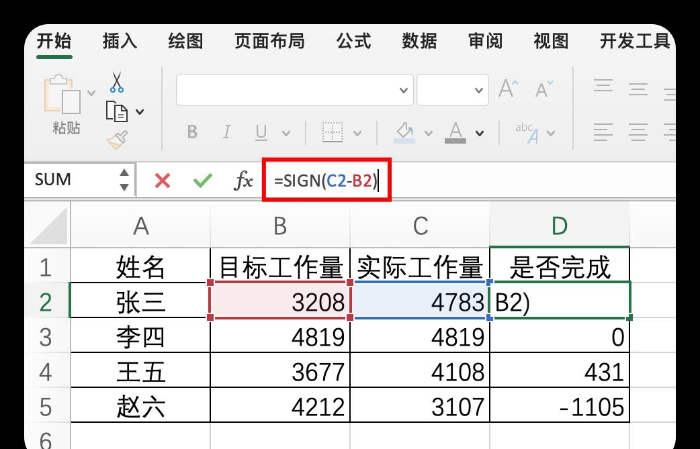Click the Borders icon

coord(333,132)
